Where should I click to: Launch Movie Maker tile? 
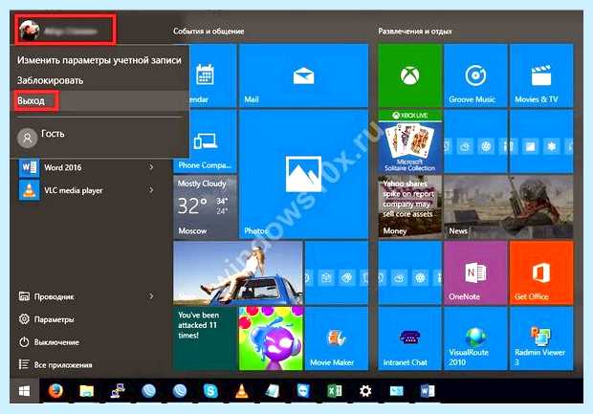coord(337,338)
